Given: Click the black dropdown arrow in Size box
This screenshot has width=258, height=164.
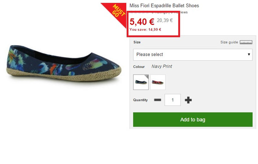Looking at the screenshot, I should (249, 54).
